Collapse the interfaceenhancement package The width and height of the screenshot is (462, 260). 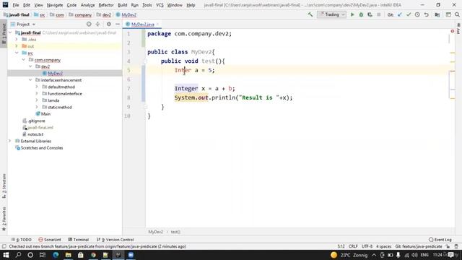[x=30, y=80]
